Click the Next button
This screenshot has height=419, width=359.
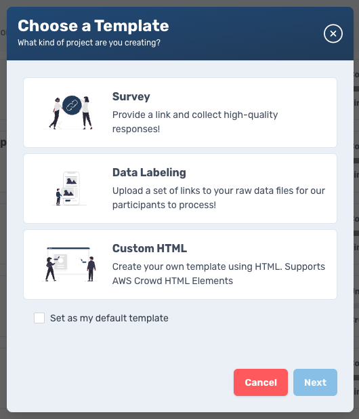315,382
